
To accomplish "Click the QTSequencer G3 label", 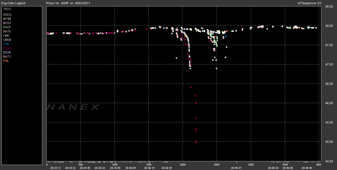I will (310, 3).
